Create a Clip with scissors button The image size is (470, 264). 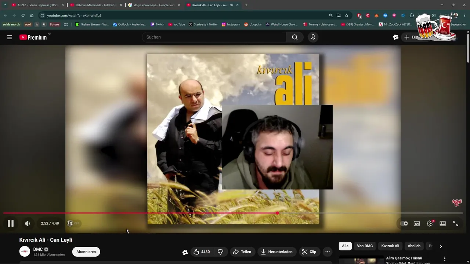(309, 252)
